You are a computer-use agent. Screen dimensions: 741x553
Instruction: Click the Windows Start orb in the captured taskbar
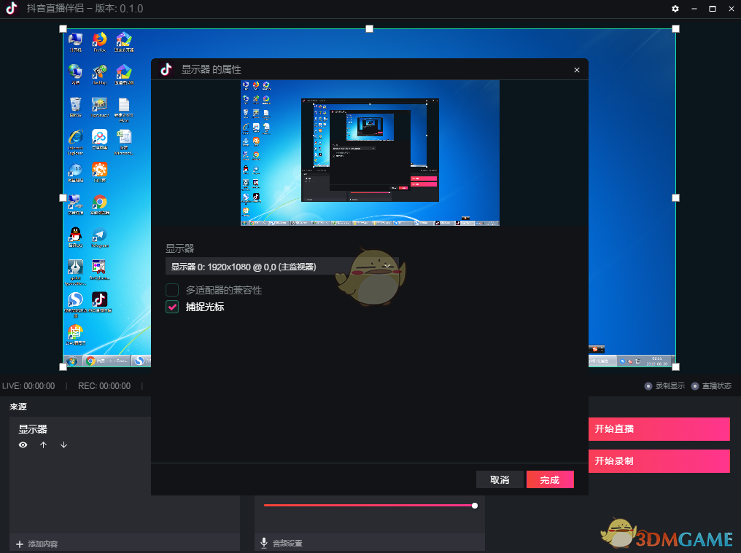pyautogui.click(x=71, y=361)
